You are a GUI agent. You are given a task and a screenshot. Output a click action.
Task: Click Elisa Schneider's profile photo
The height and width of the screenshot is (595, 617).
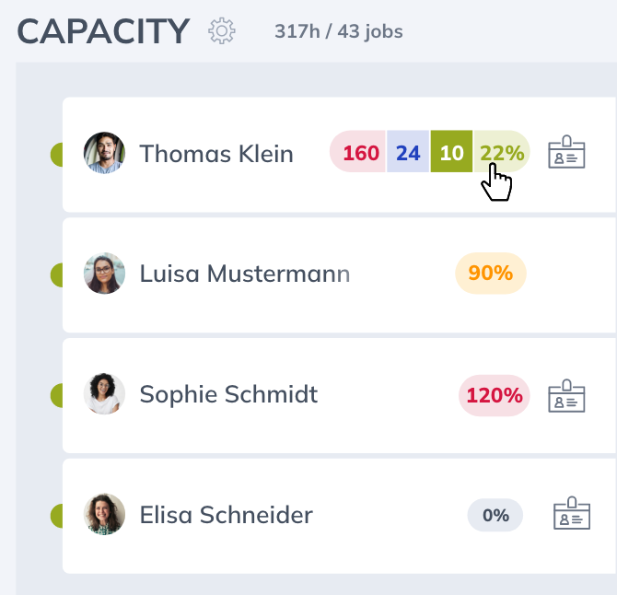coord(104,515)
